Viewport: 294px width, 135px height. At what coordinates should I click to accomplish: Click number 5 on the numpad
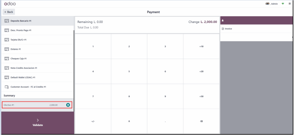pos(129,71)
